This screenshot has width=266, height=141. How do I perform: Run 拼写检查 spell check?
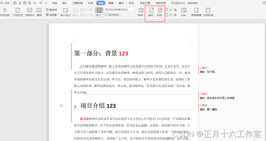[x=5, y=12]
